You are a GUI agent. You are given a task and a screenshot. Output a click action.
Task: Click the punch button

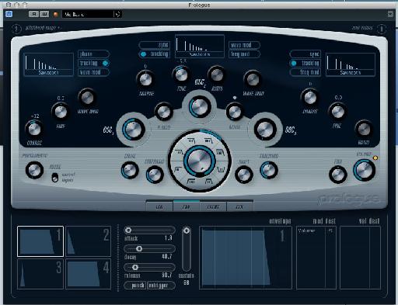tap(135, 286)
